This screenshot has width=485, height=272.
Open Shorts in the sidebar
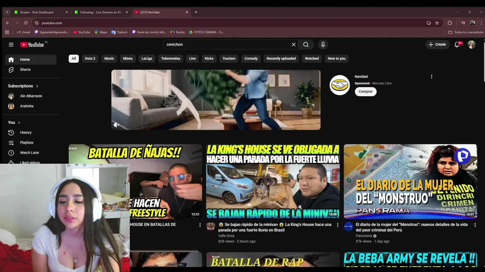pos(31,70)
